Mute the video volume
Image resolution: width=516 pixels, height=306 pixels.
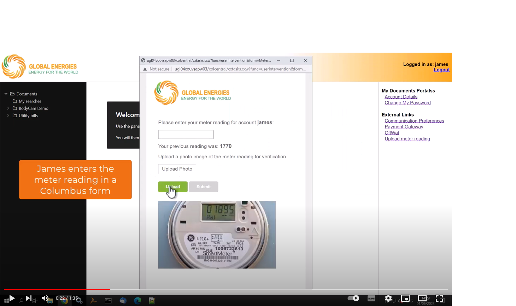coord(45,299)
